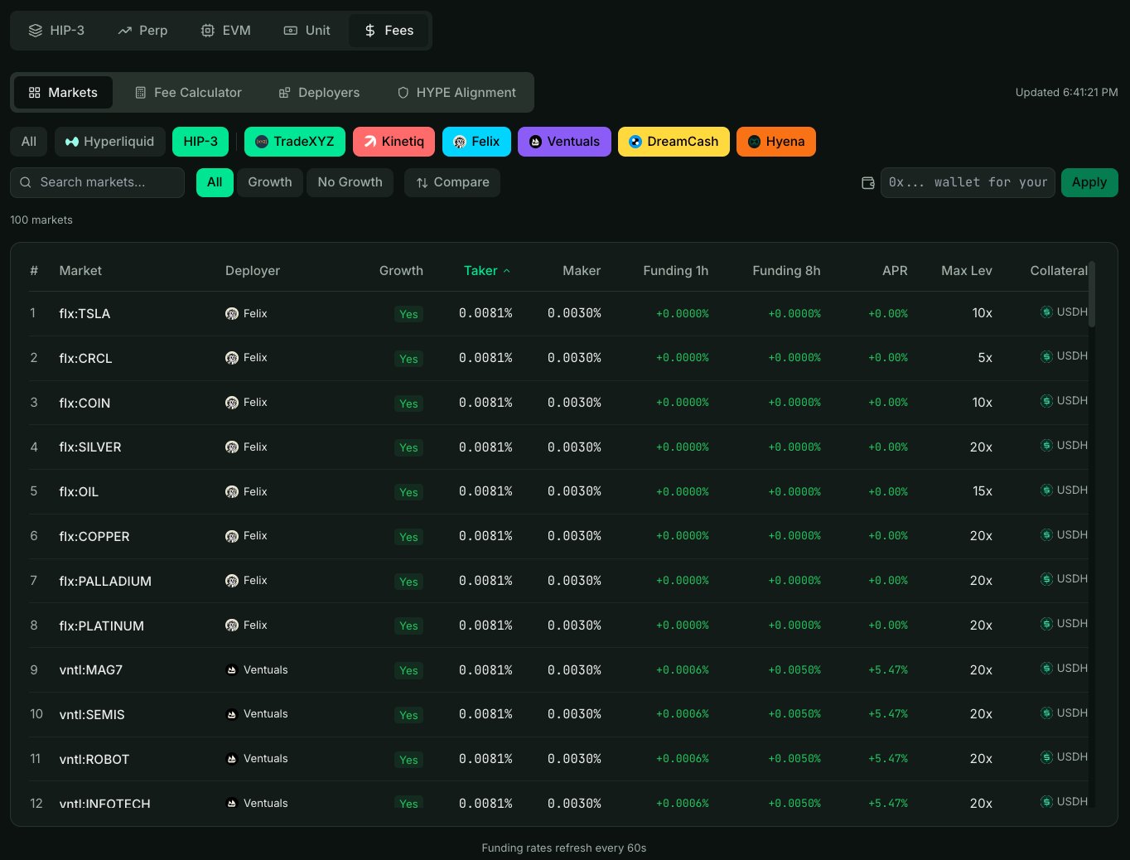This screenshot has height=860, width=1130.
Task: Filter markets by DreamCash deployer
Action: [673, 142]
